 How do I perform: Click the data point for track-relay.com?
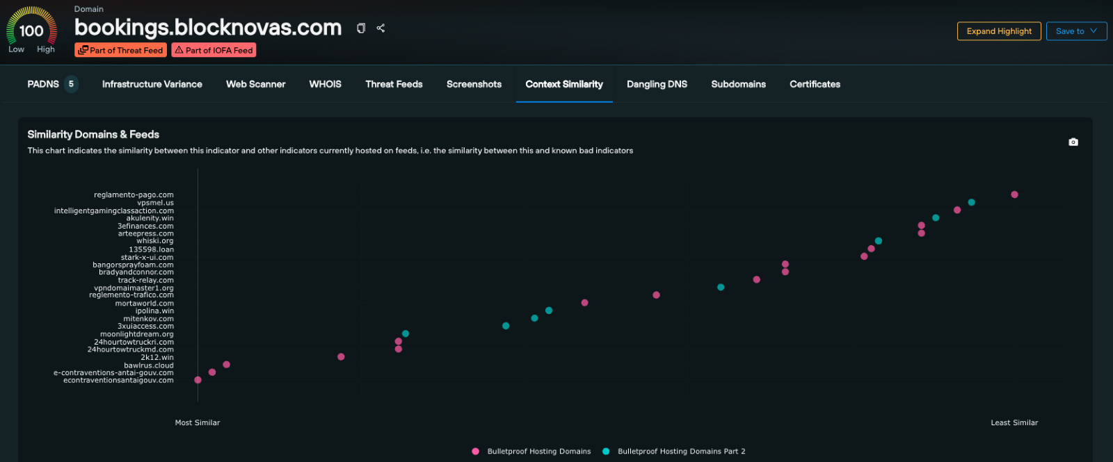[757, 280]
